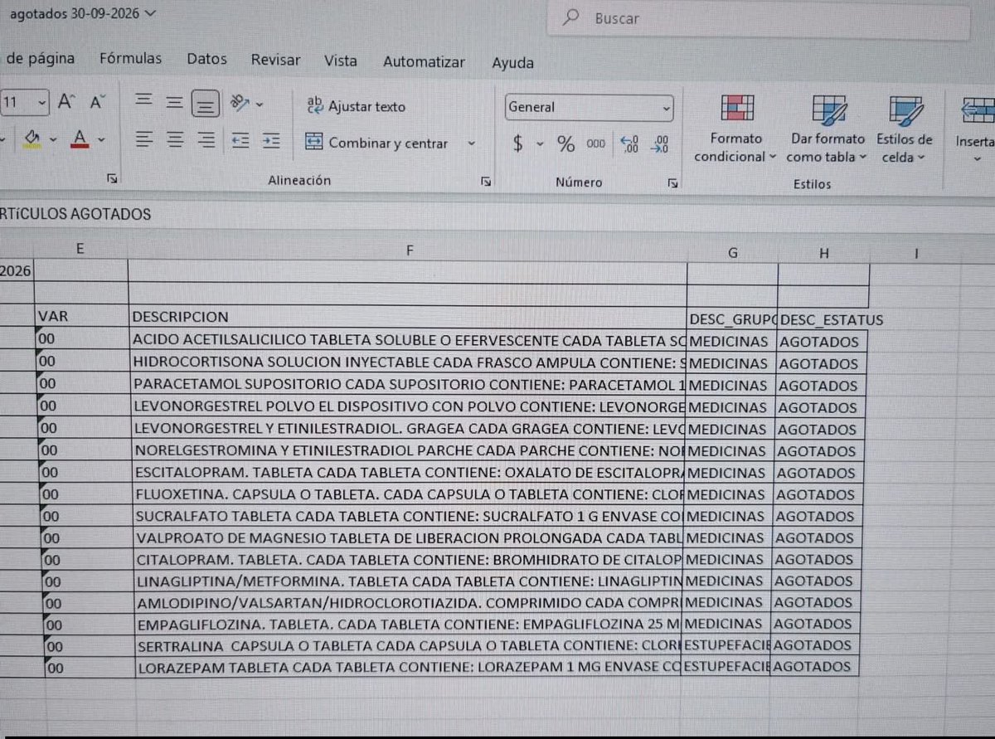Open Estilos de celda gallery

point(903,129)
